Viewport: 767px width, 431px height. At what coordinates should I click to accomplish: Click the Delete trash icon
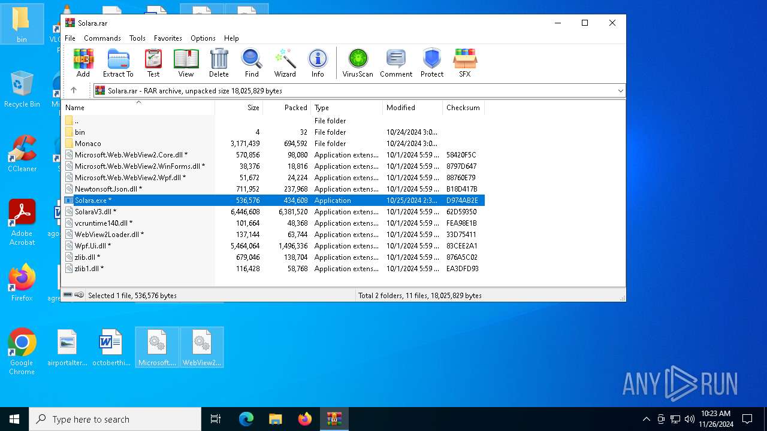[219, 63]
